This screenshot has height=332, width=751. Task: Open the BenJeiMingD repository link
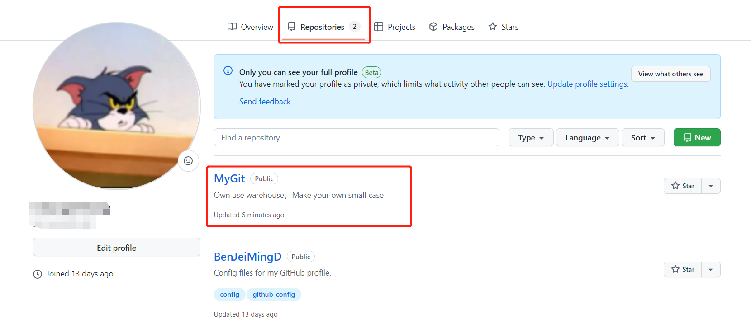coord(247,257)
